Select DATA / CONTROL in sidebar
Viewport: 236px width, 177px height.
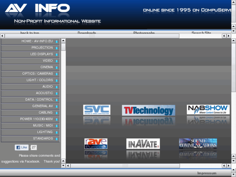30,100
